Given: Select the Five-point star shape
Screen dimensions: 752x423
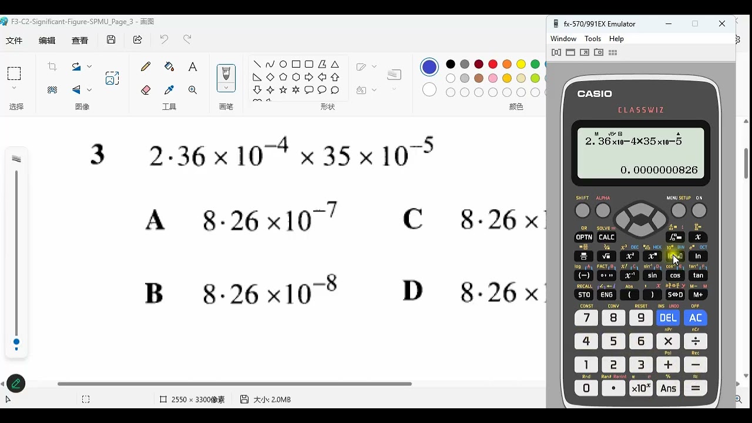Looking at the screenshot, I should tap(283, 90).
